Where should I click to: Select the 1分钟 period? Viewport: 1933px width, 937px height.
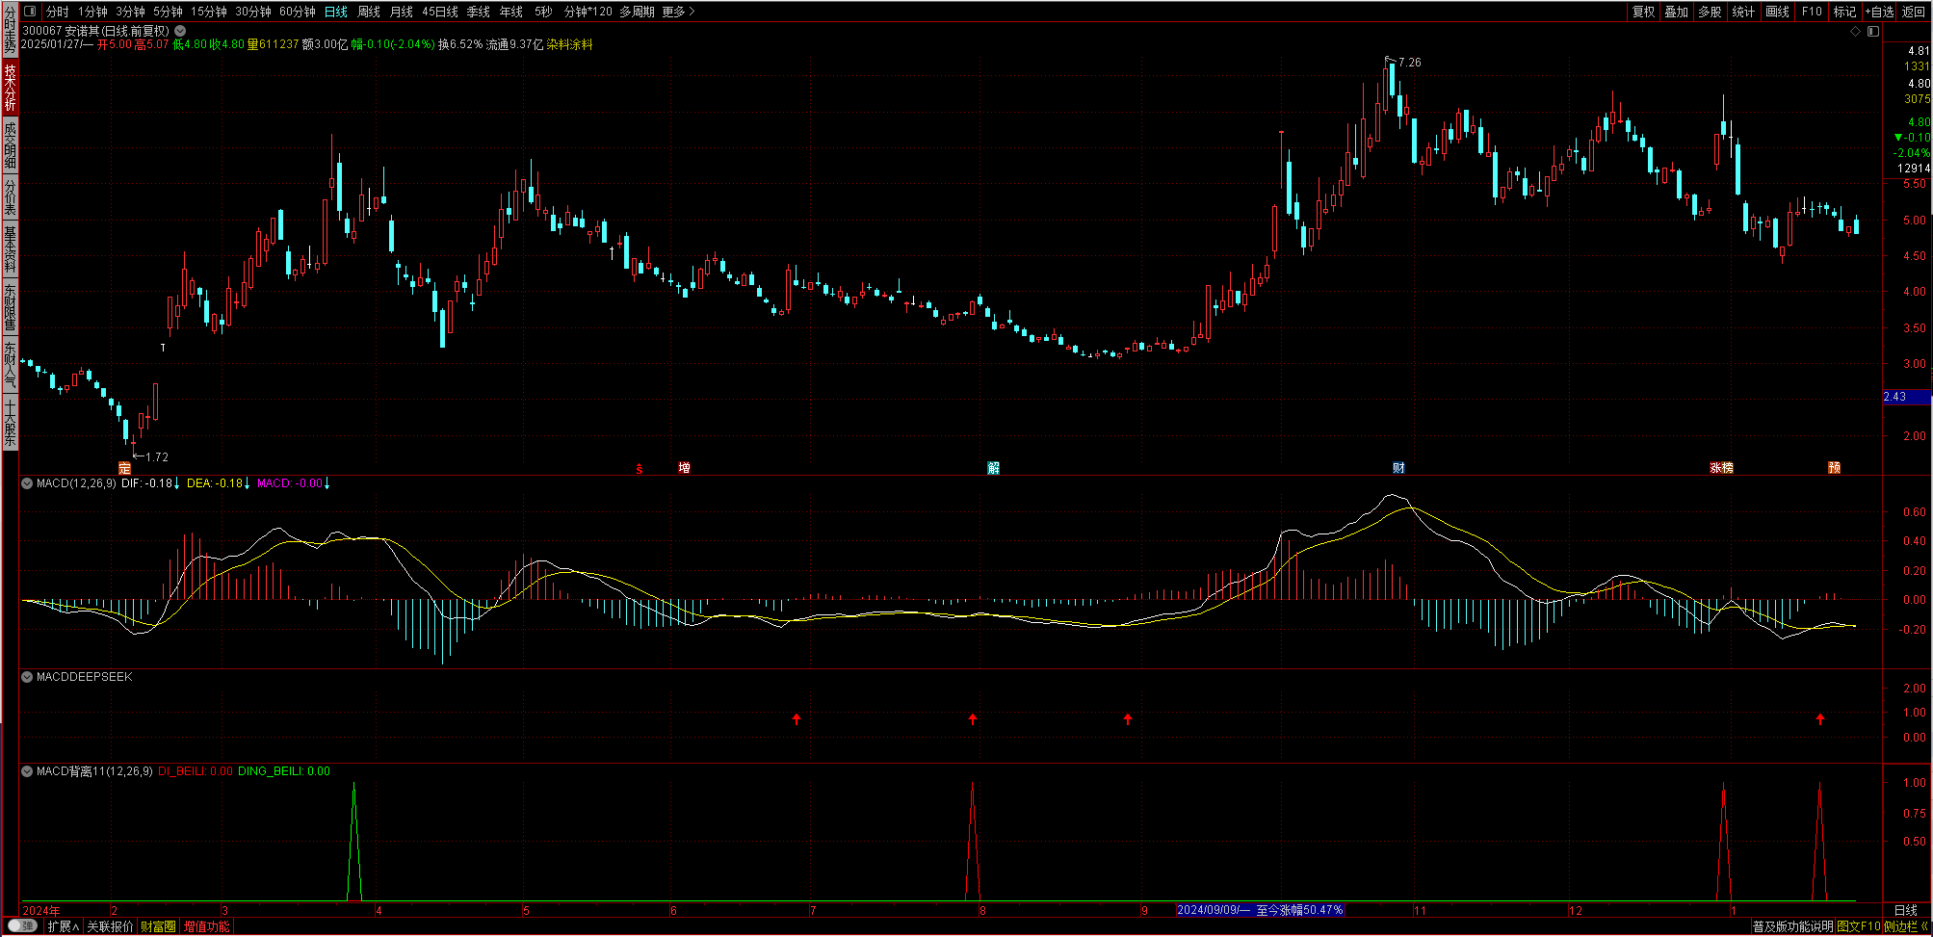pos(93,12)
